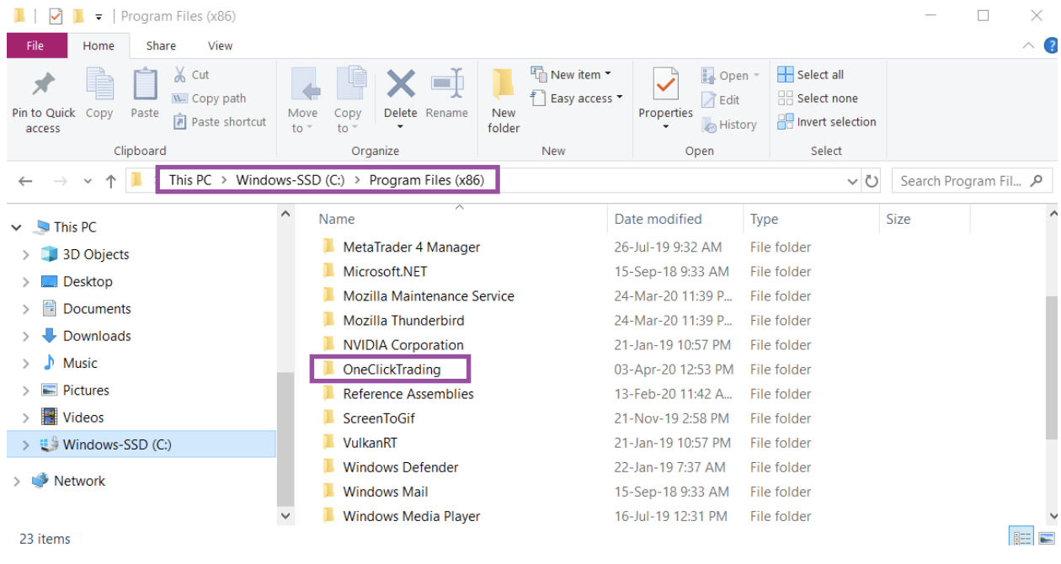Open recent locations dropdown arrow
This screenshot has height=564, width=1061.
point(88,182)
